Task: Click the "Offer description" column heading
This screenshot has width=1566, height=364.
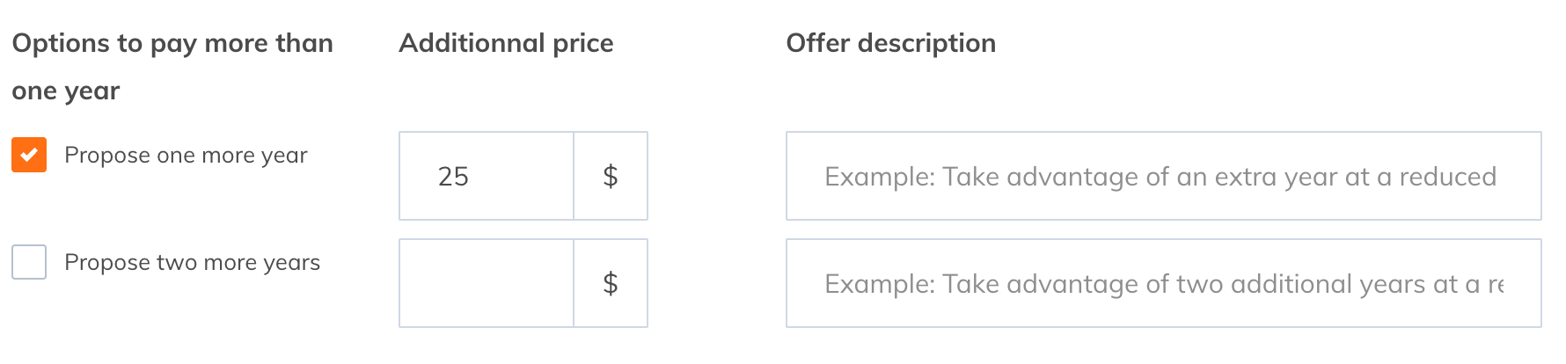Action: [x=890, y=43]
